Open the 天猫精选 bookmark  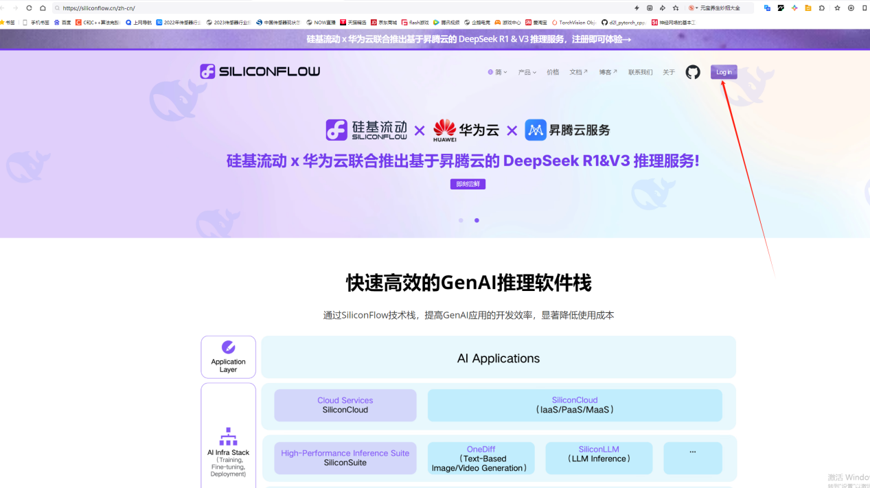tap(353, 22)
